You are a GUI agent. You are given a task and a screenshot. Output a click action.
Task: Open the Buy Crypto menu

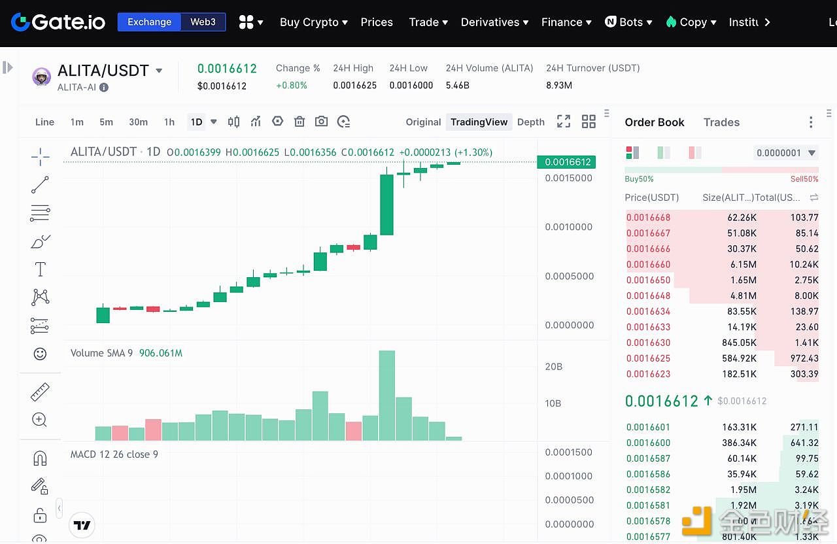point(314,22)
